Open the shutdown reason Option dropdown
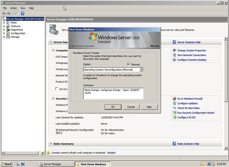This screenshot has width=229, height=167. pos(141,69)
